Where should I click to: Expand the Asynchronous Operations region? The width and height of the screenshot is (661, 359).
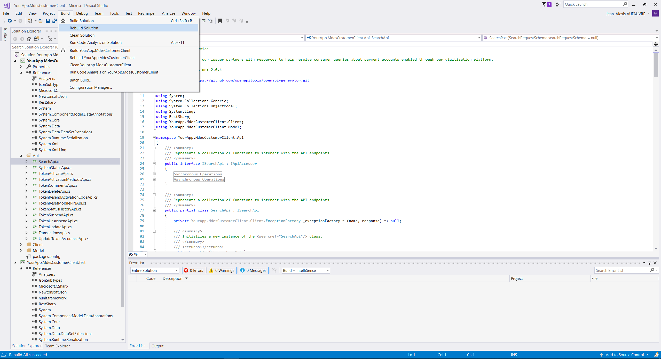pos(154,179)
